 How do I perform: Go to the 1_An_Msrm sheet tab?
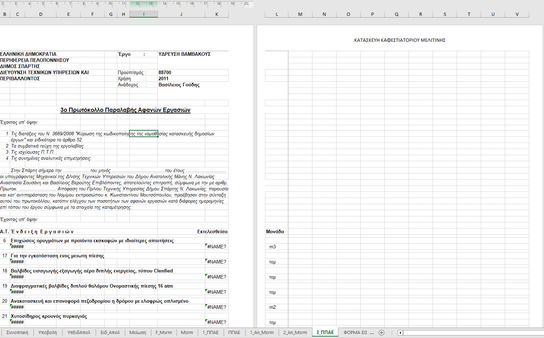[x=262, y=333]
